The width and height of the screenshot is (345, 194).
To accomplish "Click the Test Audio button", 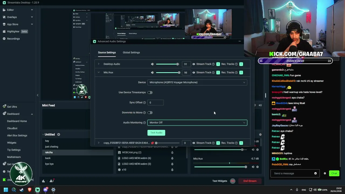I will pyautogui.click(x=156, y=133).
